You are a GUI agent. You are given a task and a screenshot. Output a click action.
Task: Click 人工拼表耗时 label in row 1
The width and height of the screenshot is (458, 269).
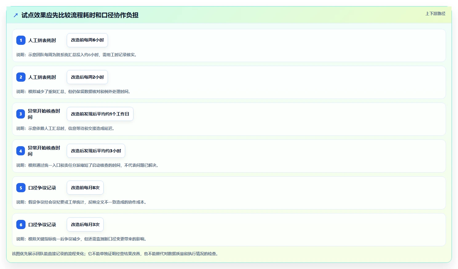click(x=42, y=40)
